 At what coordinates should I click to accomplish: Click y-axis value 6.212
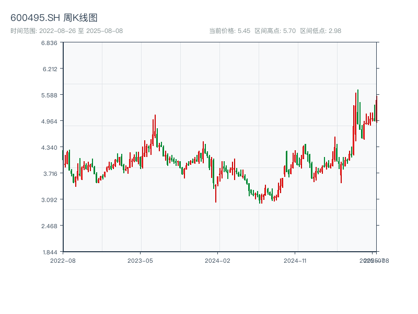(50, 69)
